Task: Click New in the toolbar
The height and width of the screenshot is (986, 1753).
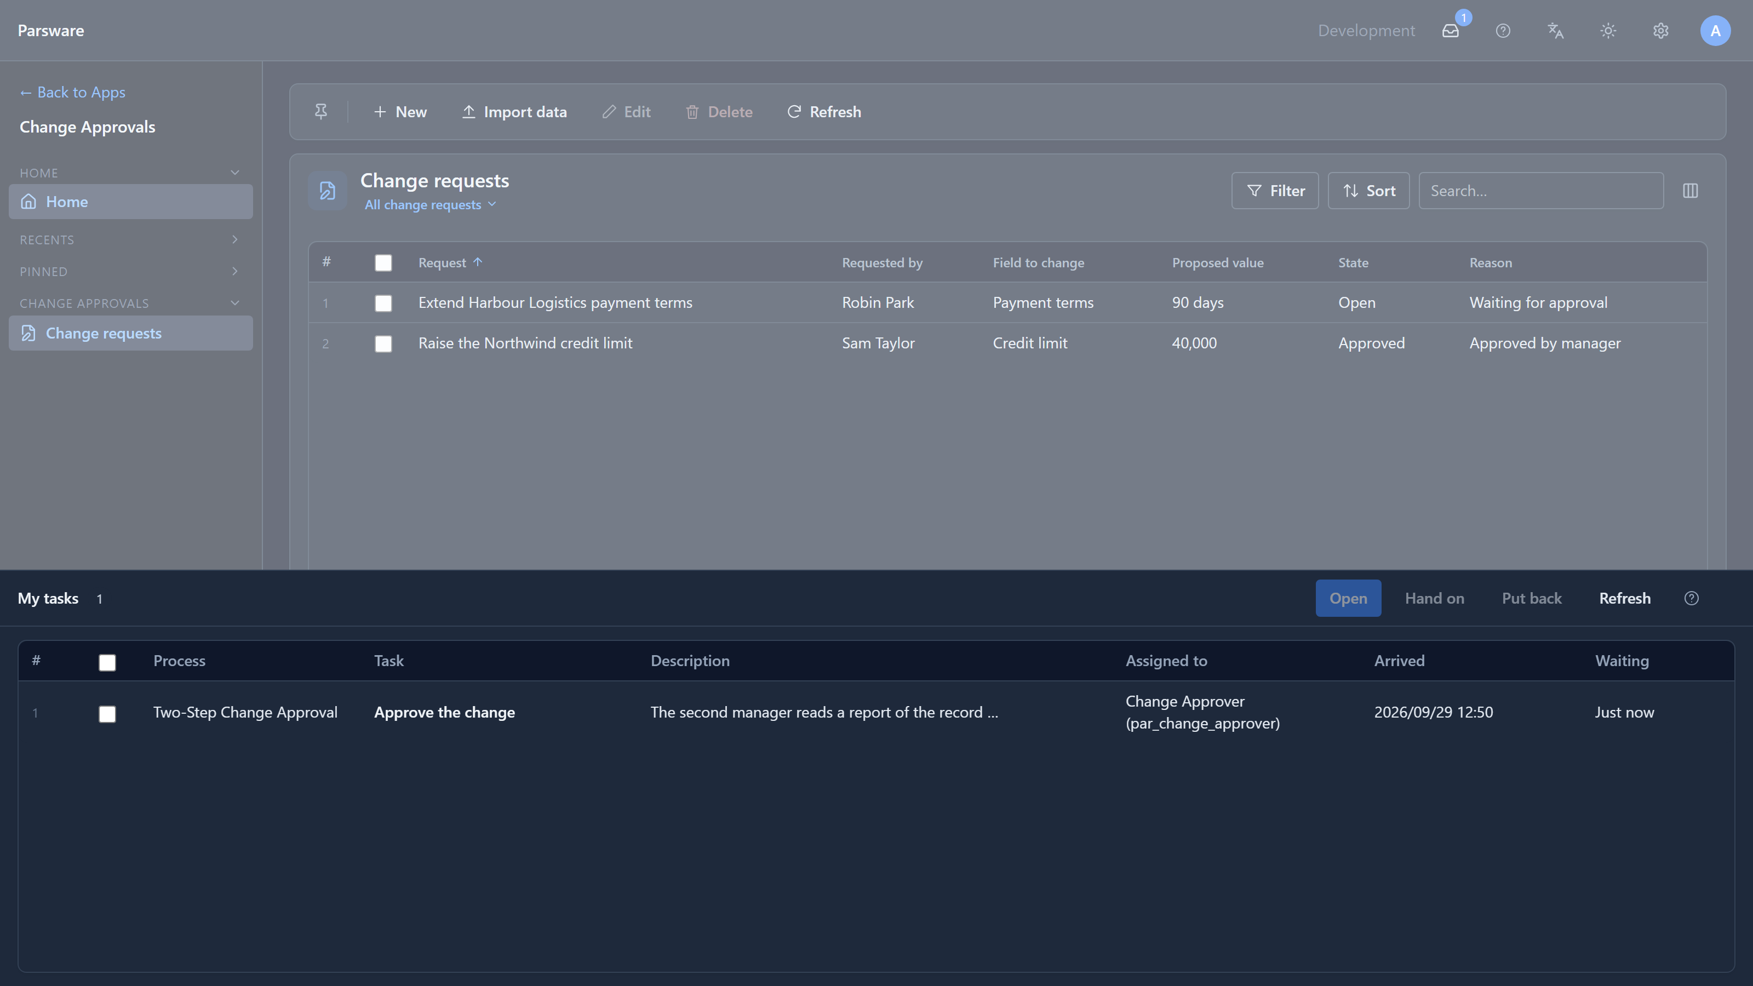Action: [400, 112]
